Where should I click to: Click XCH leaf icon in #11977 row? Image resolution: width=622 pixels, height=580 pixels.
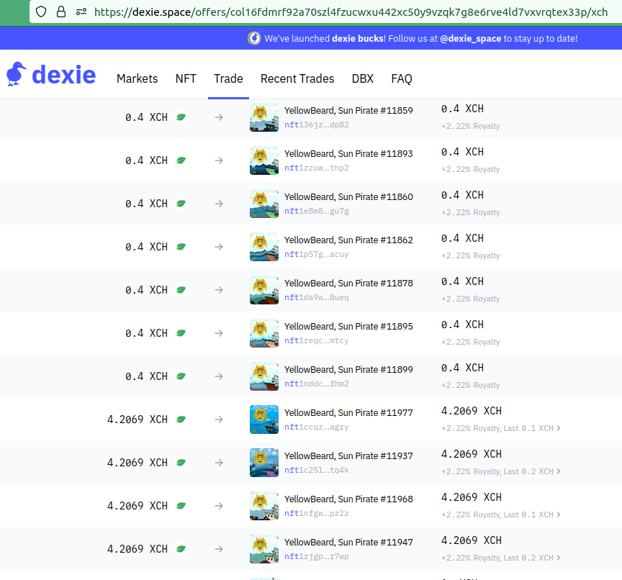pyautogui.click(x=181, y=420)
